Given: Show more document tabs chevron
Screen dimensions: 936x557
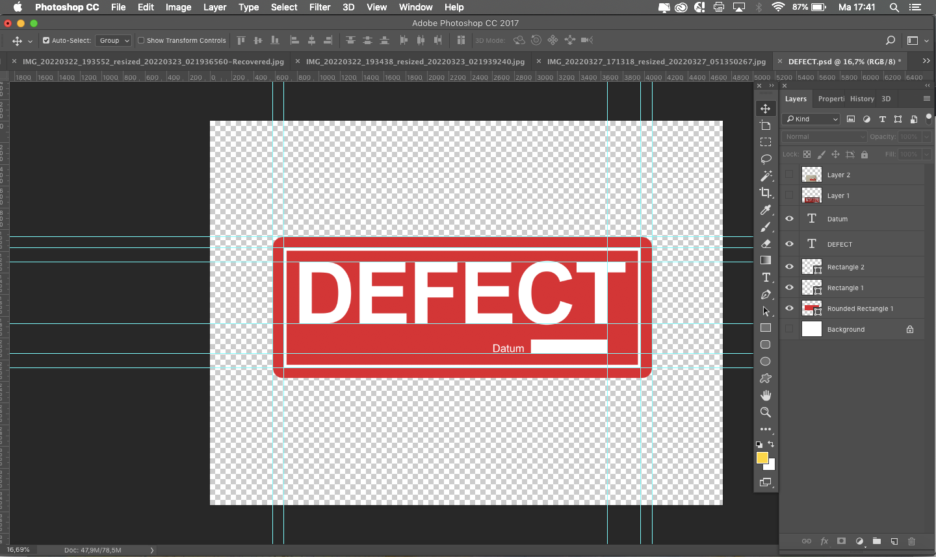Looking at the screenshot, I should (x=926, y=61).
